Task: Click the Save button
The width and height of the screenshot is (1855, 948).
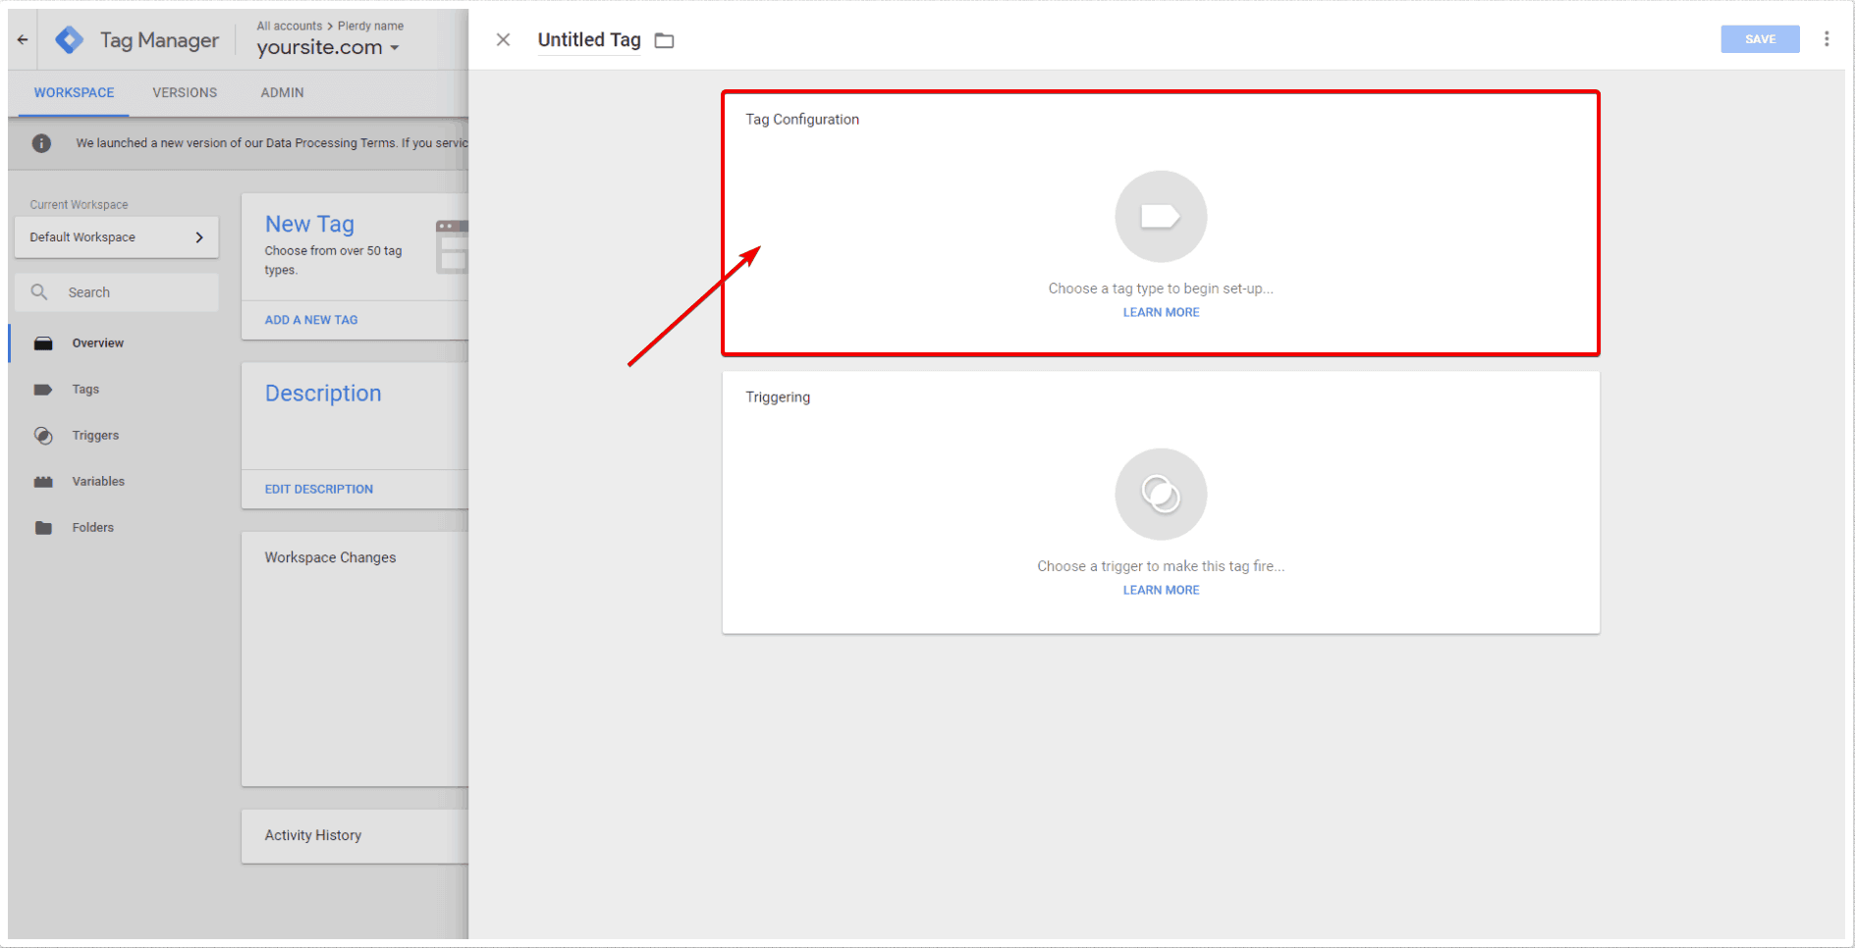Action: (x=1760, y=39)
